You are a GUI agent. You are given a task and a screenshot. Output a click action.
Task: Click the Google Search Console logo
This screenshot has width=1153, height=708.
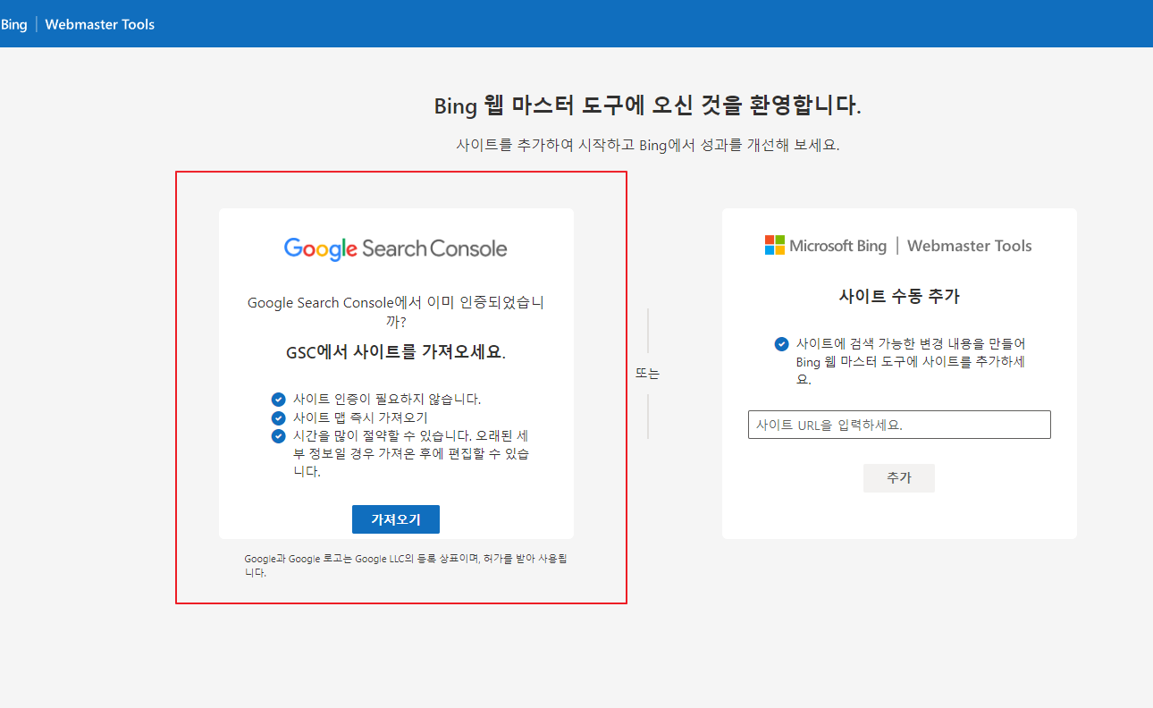pyautogui.click(x=396, y=248)
